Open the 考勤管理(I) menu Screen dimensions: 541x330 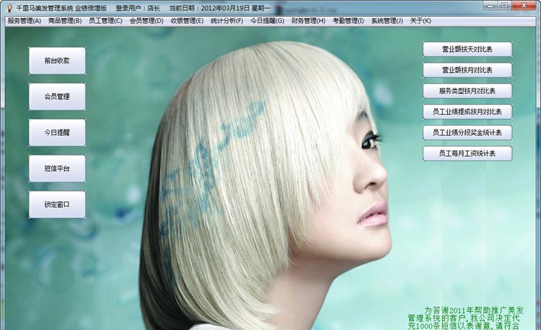point(348,21)
